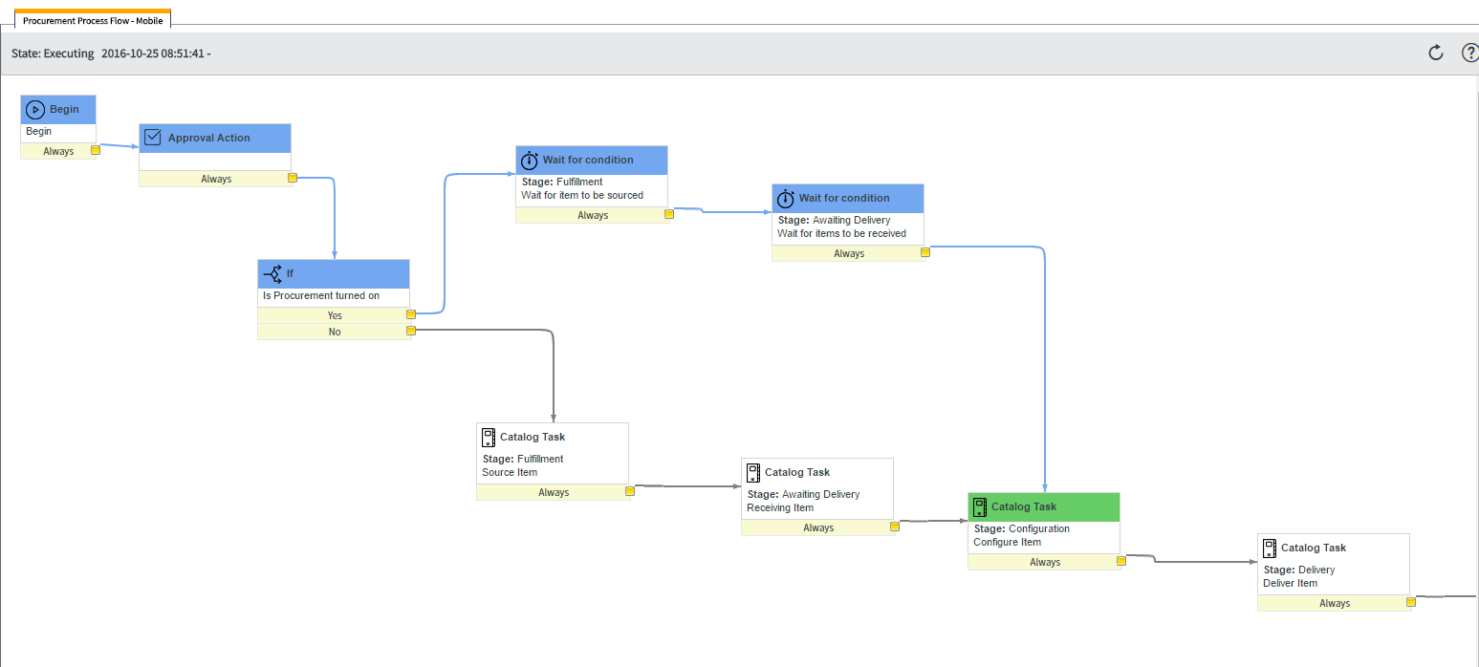Viewport: 1479px width, 667px height.
Task: Click stopwatch icon on Awaiting Delivery Wait for condition
Action: pyautogui.click(x=785, y=198)
